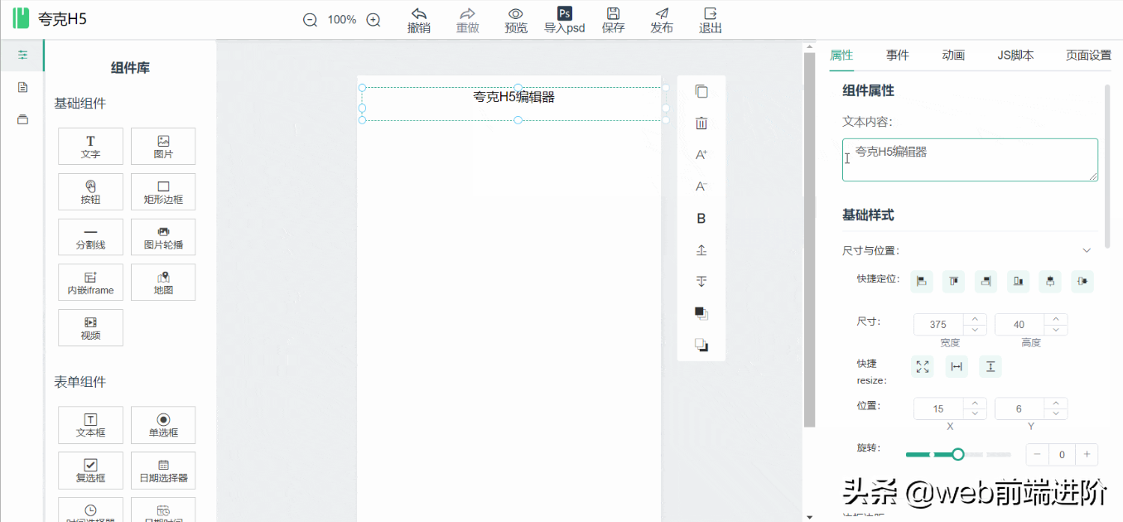The height and width of the screenshot is (522, 1123).
Task: Click the undo (撤销) icon
Action: point(419,14)
